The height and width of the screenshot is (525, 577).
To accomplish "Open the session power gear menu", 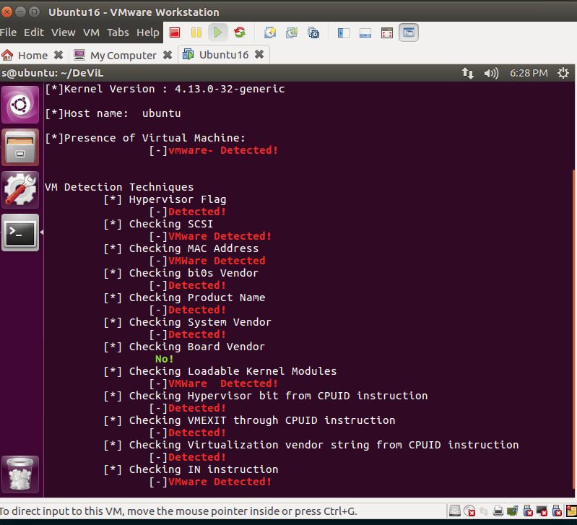I will (x=563, y=73).
